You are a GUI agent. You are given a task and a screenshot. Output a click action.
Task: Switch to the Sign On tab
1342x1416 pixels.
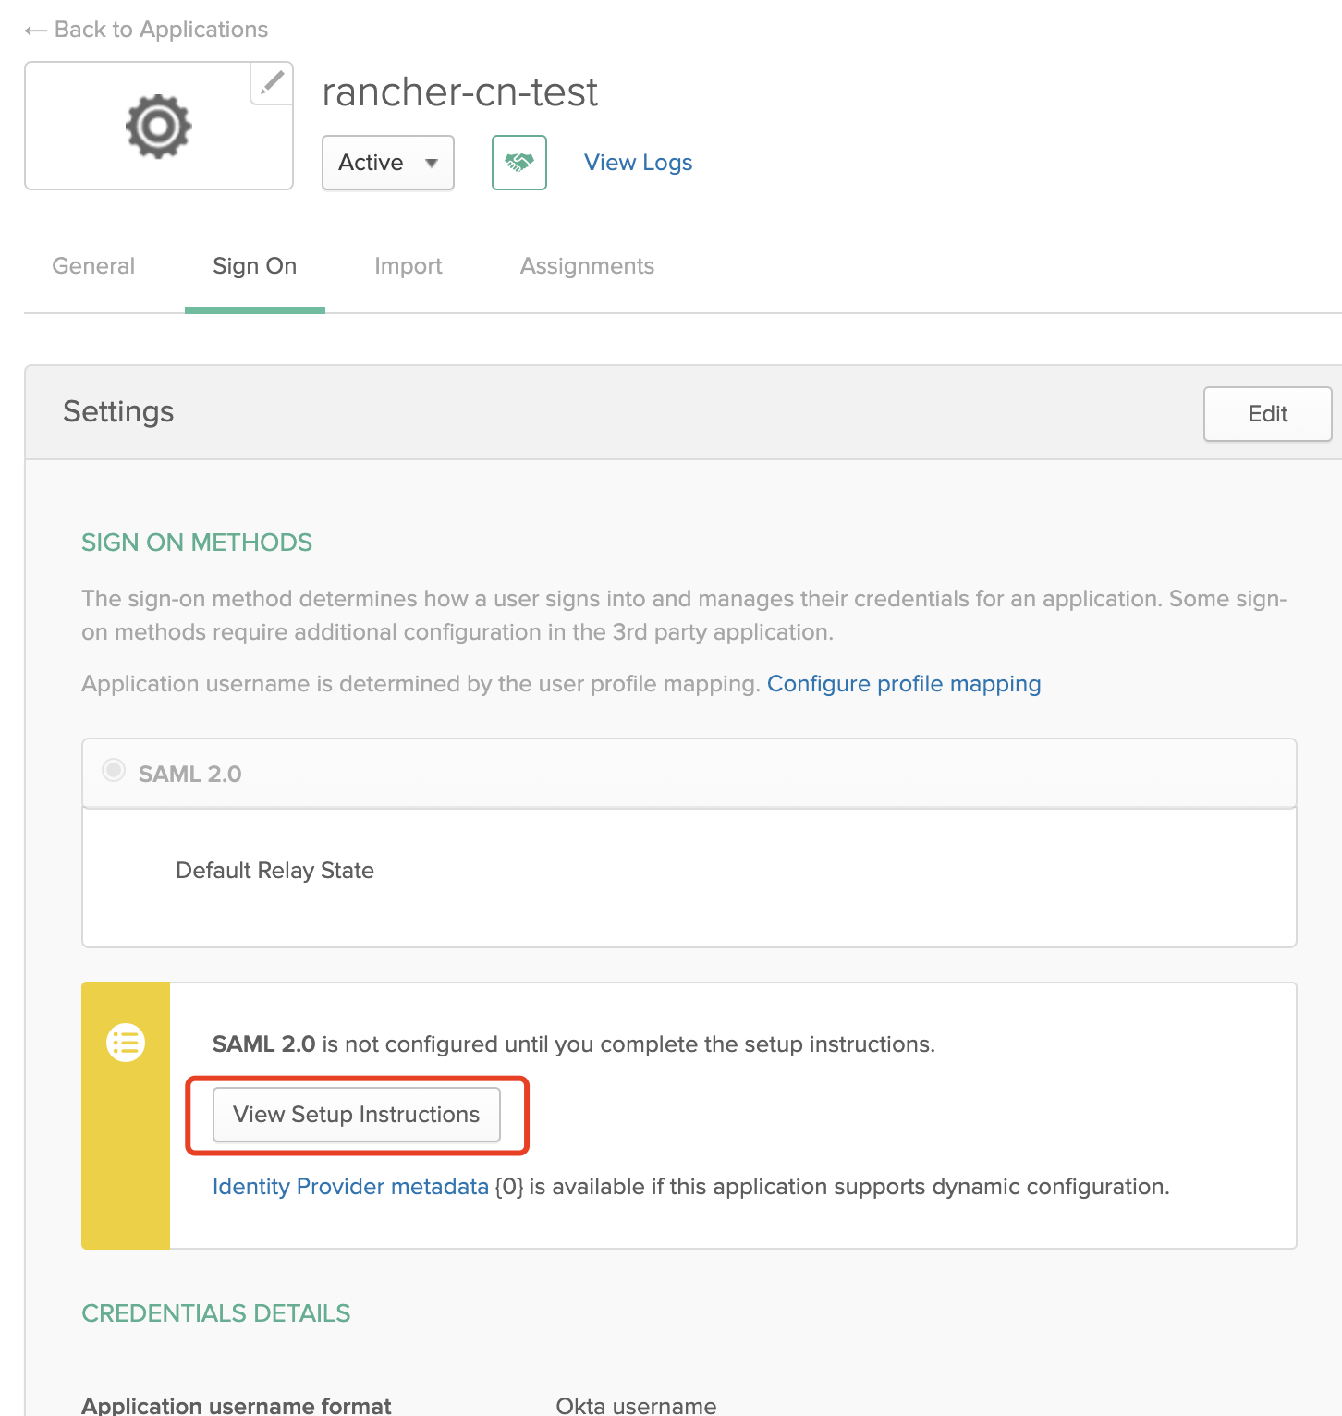click(x=255, y=266)
